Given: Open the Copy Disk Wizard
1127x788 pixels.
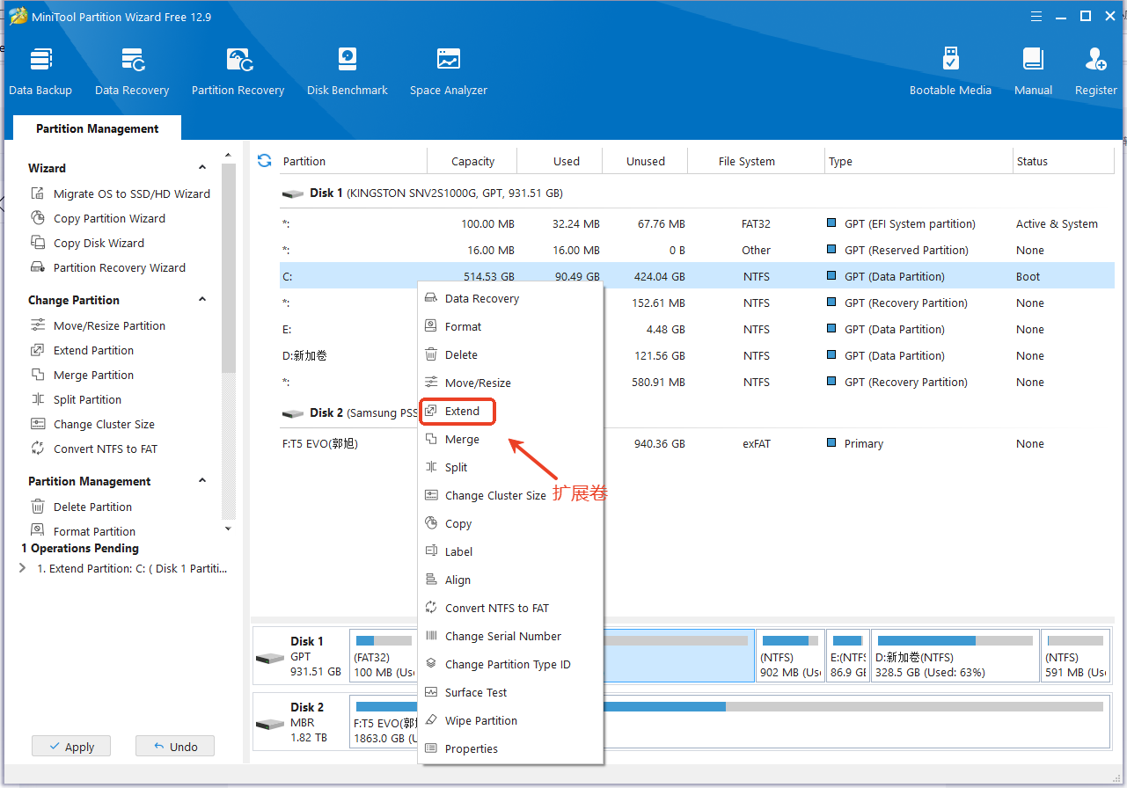Looking at the screenshot, I should 88,243.
